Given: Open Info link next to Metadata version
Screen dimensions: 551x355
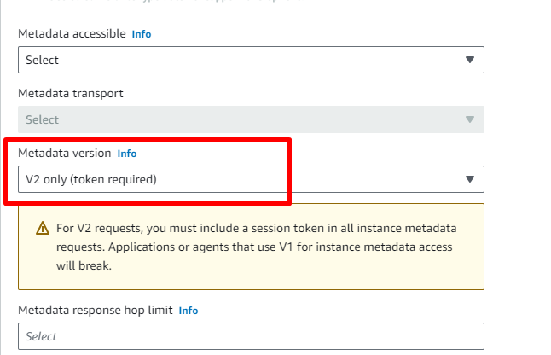Looking at the screenshot, I should (126, 154).
